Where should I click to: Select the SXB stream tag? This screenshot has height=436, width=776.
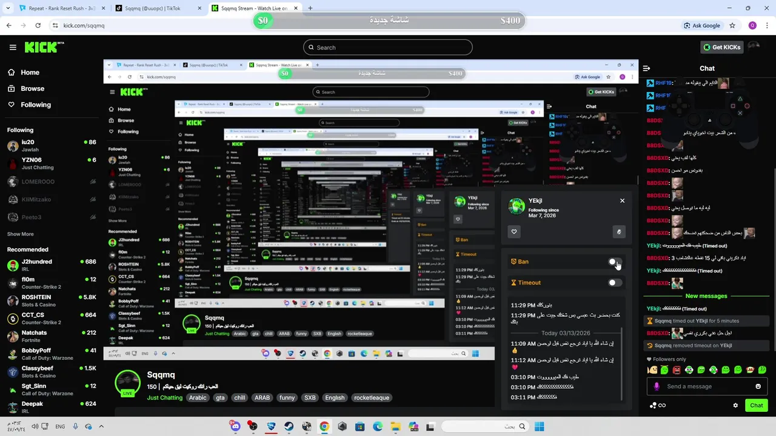click(310, 398)
